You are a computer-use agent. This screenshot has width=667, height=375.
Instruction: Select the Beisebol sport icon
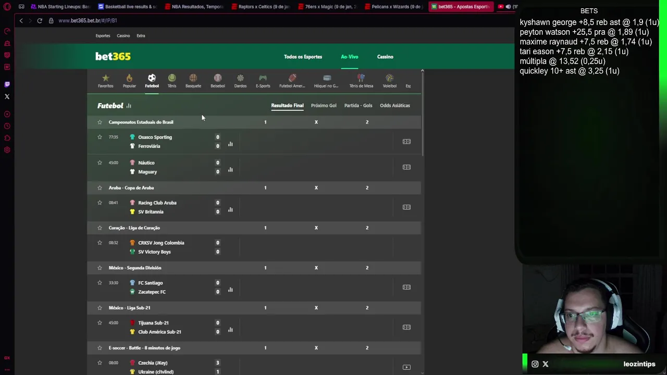pos(218,81)
